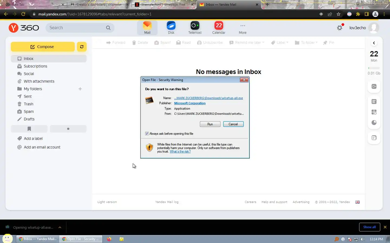Click the volume speaker icon in system tray

[363, 239]
